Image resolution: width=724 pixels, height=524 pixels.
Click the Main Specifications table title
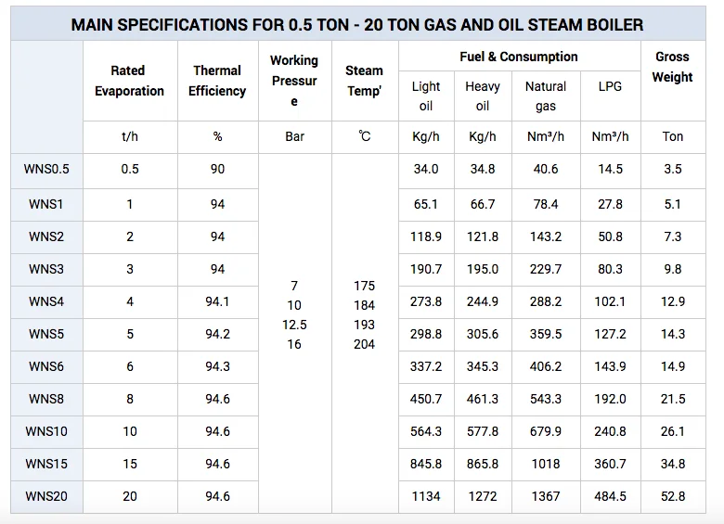coord(357,25)
